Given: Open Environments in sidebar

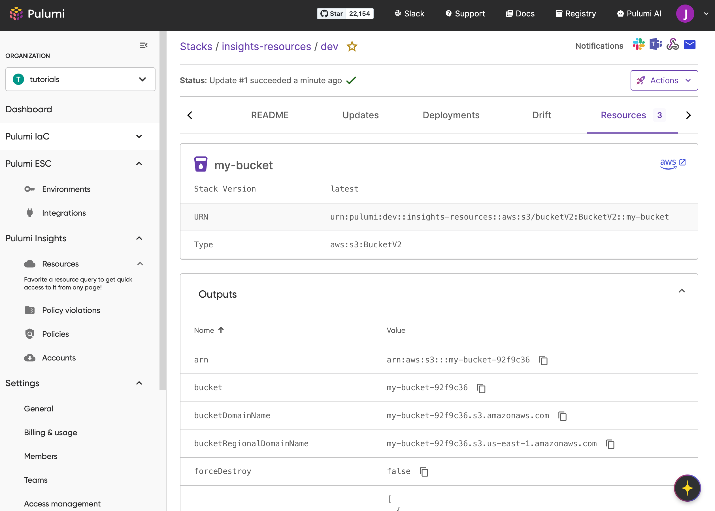Looking at the screenshot, I should point(66,189).
